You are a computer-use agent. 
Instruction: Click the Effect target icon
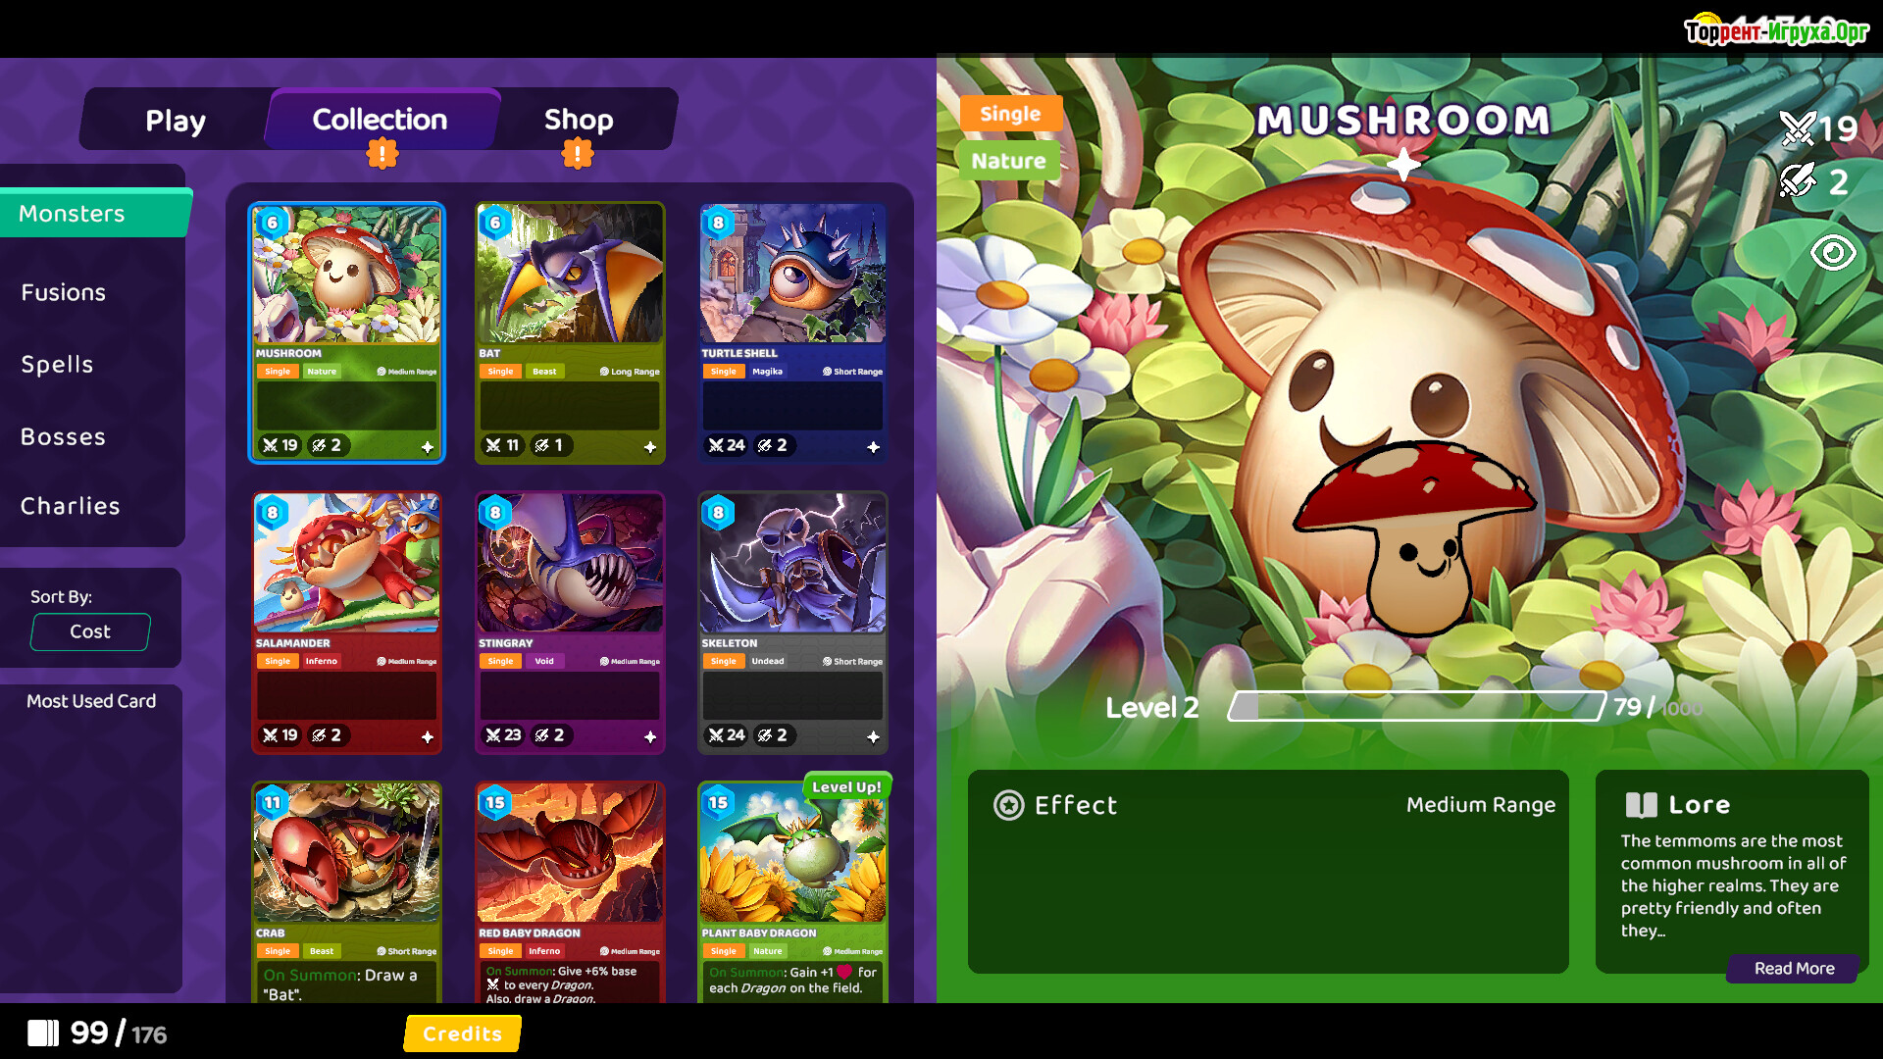(x=1008, y=805)
